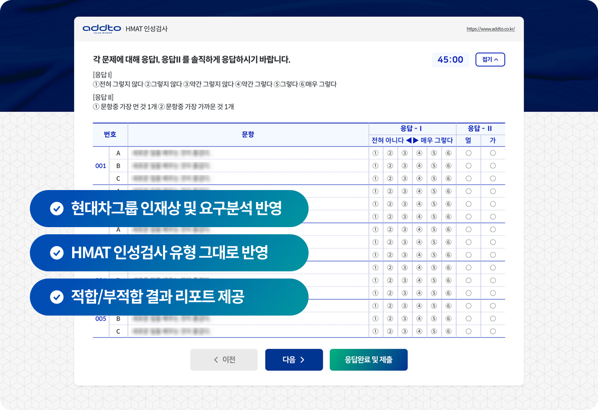Click the [응답 I] instruction label
Viewport: 598px width, 410px height.
pyautogui.click(x=102, y=75)
